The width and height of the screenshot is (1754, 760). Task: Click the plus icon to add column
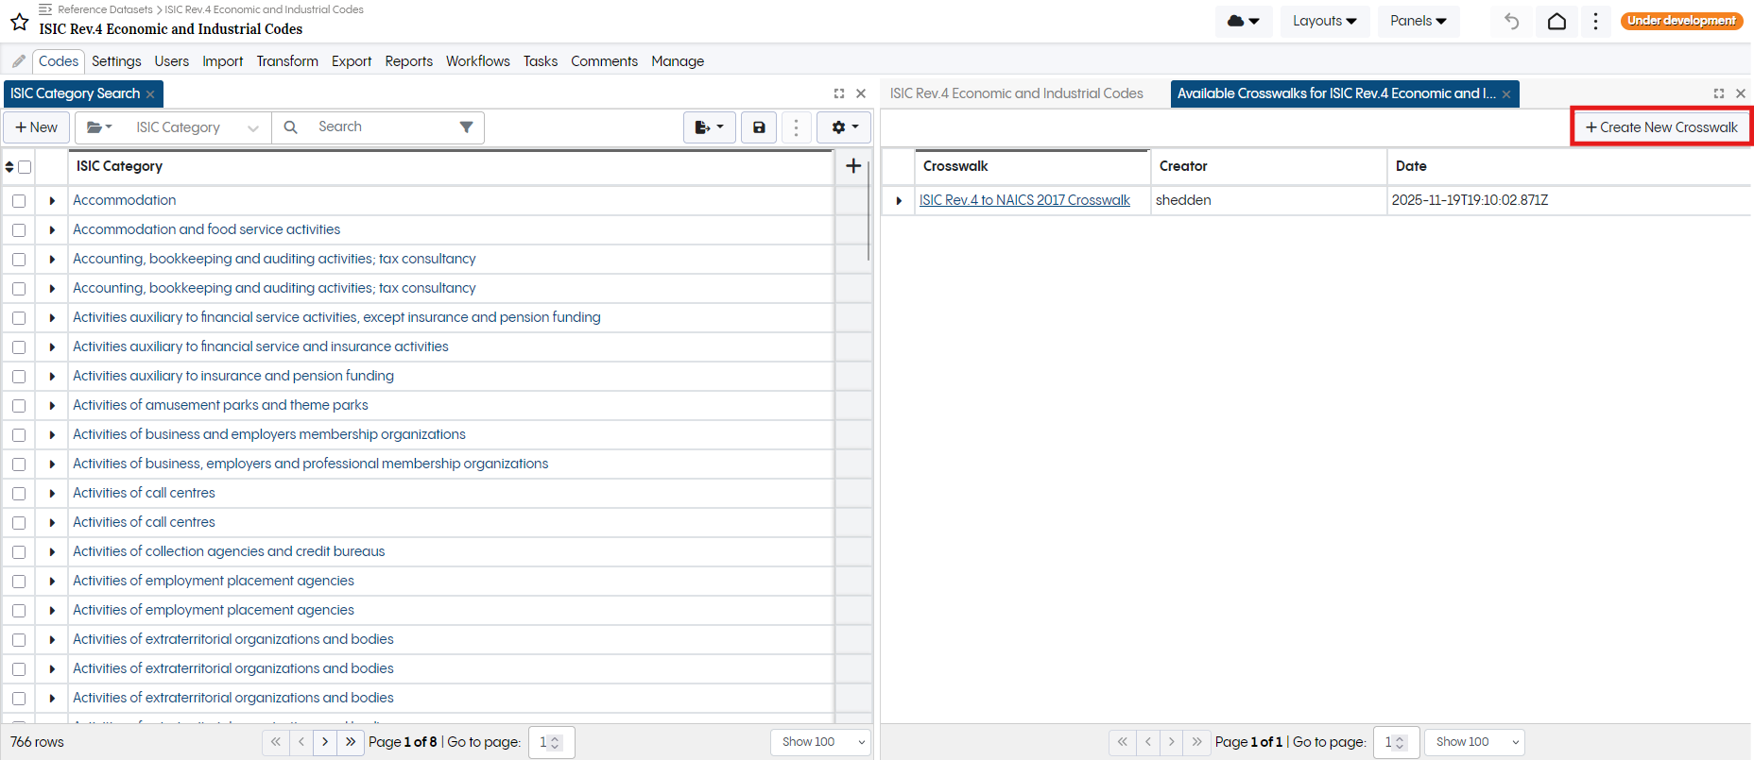(852, 166)
